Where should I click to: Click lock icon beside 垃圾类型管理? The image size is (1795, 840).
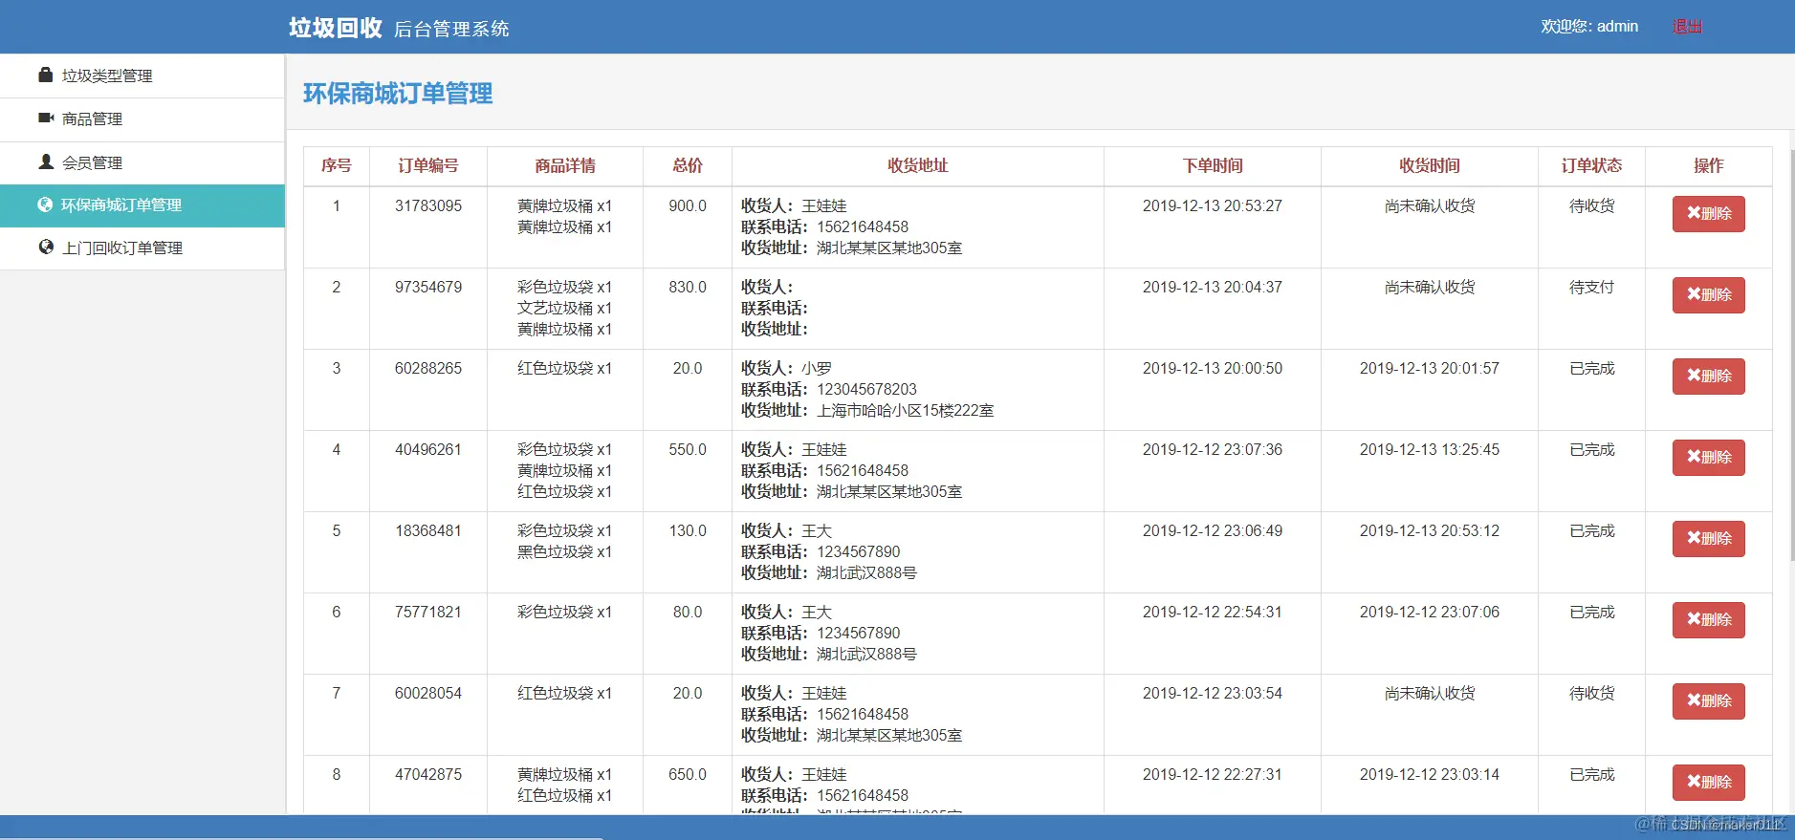pos(45,75)
